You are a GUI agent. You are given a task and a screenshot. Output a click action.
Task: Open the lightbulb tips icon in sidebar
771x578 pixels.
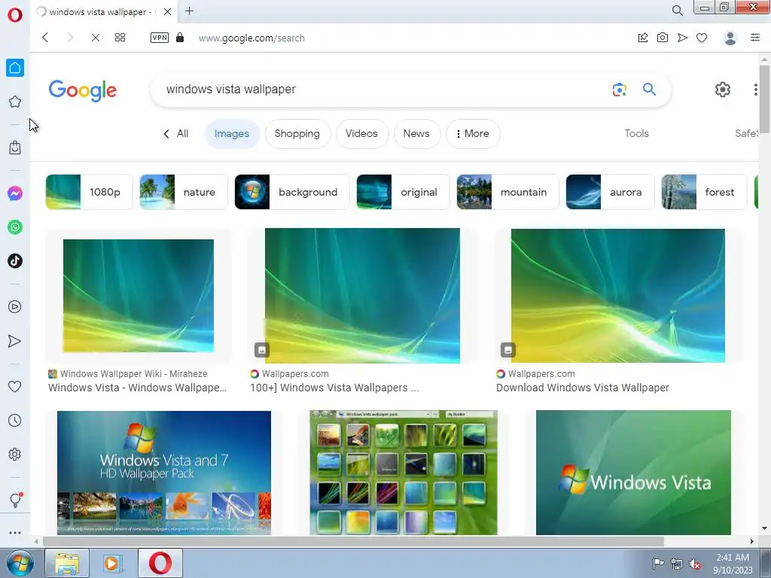[15, 500]
